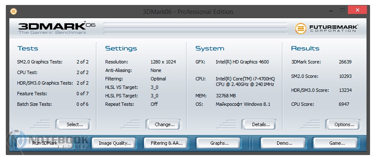Click the Futuremark Corporation logo
The height and width of the screenshot is (160, 375).
tap(326, 28)
